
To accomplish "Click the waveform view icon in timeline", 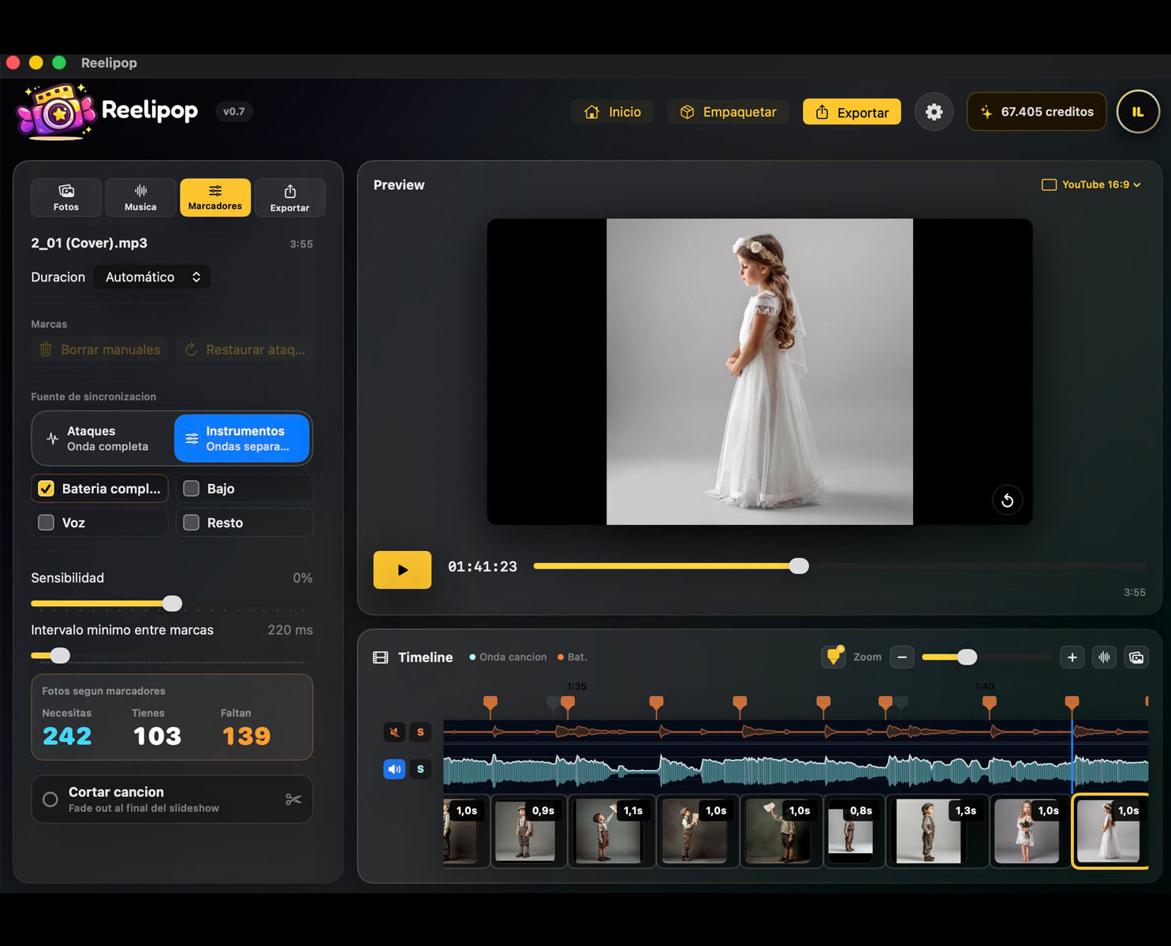I will coord(1104,657).
